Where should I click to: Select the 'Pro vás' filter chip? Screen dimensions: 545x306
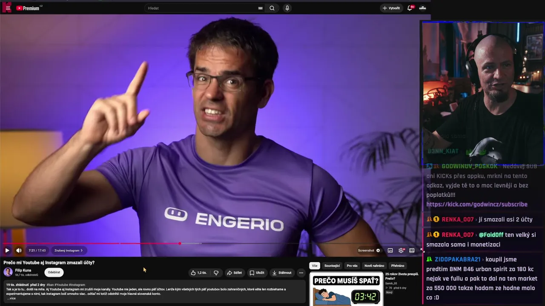pos(352,266)
